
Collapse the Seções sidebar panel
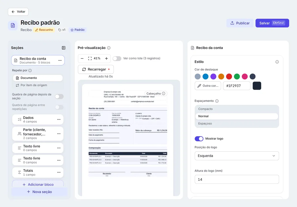(x=64, y=48)
